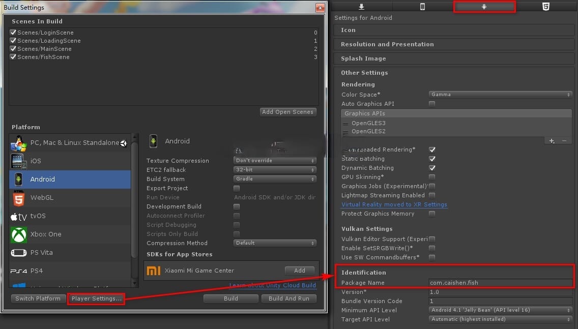
Task: Click the Android icon in the build options header
Action: coord(153,141)
